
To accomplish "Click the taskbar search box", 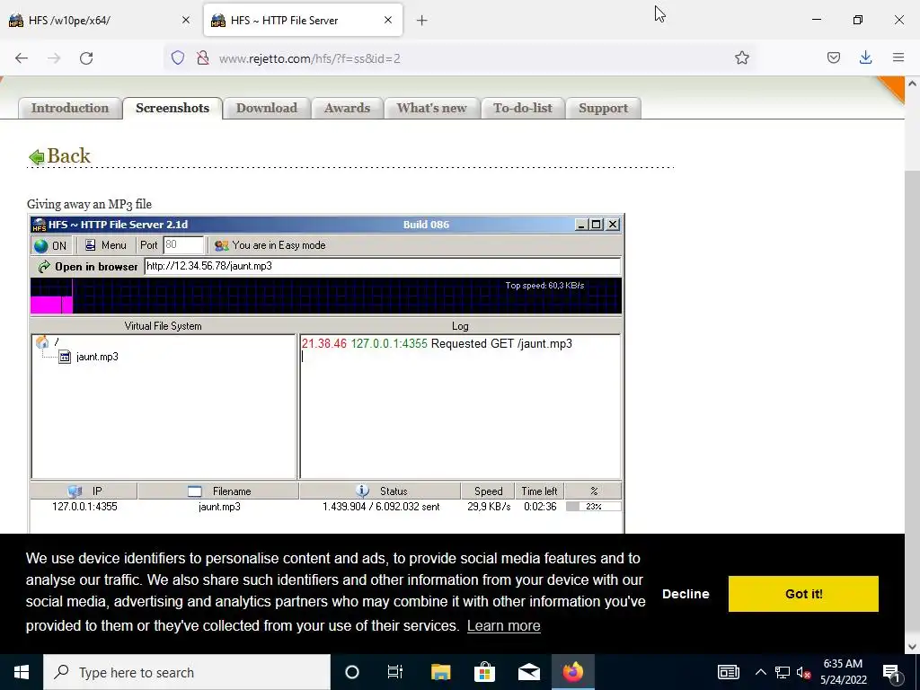I will coord(187,672).
